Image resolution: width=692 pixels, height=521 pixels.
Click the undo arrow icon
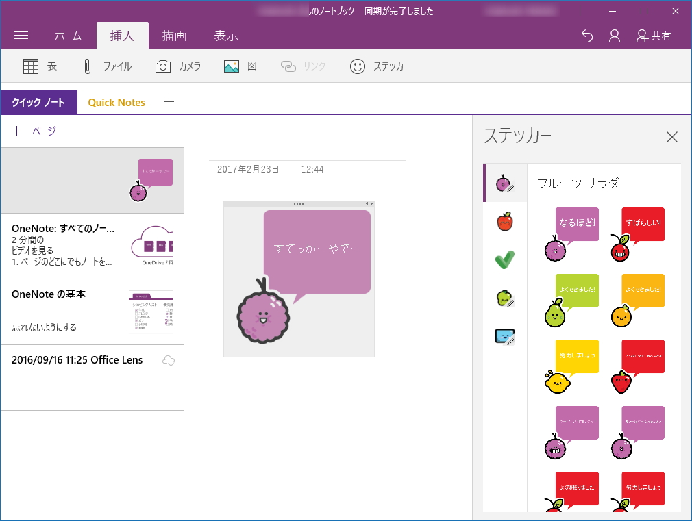point(587,36)
